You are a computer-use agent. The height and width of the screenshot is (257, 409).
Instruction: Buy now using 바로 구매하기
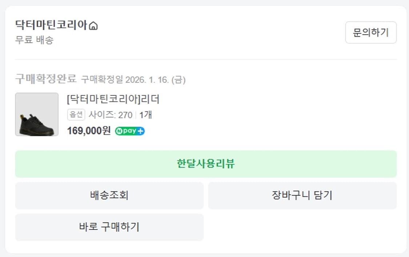pyautogui.click(x=109, y=227)
